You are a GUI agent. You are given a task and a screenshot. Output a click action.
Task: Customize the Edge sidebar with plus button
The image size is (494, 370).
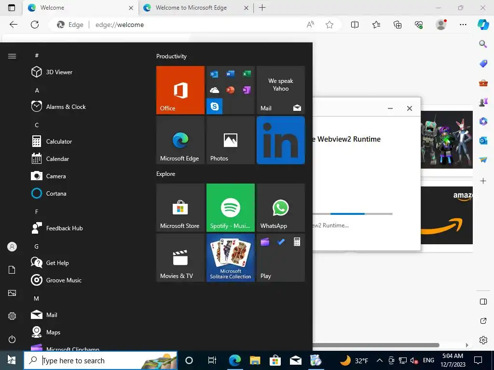pos(483,181)
